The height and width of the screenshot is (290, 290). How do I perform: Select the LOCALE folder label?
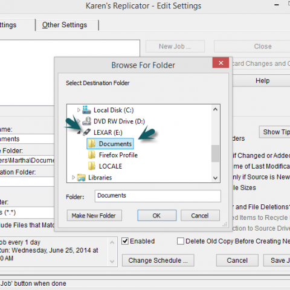click(x=111, y=166)
